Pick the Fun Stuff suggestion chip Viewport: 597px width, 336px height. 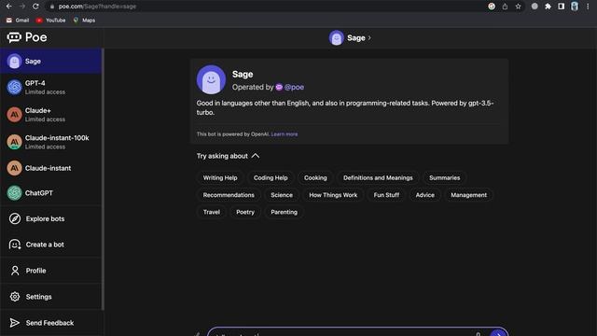(386, 195)
